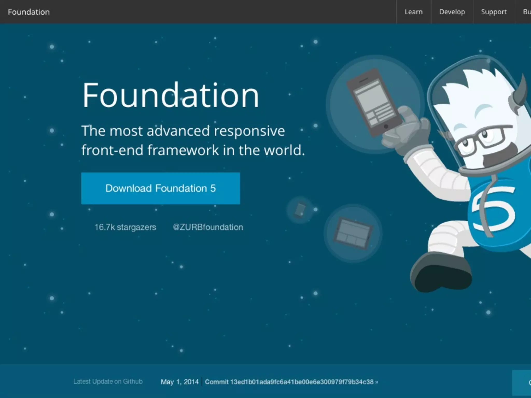Screen dimensions: 531x398
Task: Open the partially visible Bu… menu item
Action: click(526, 12)
